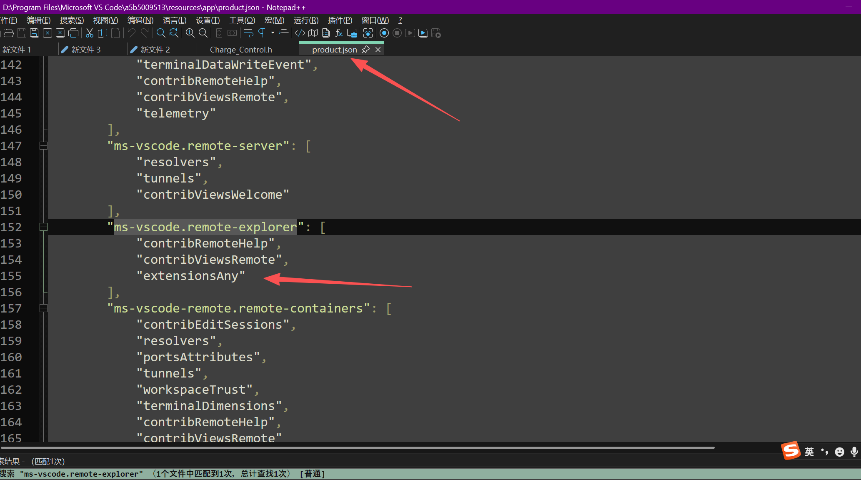This screenshot has height=480, width=861.
Task: Open the Function List fx icon
Action: [339, 33]
